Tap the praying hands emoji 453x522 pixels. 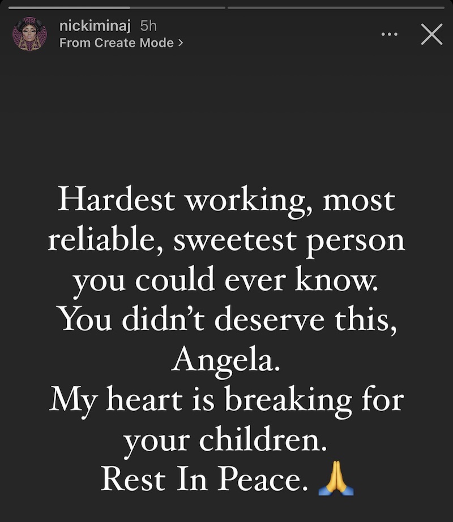pyautogui.click(x=336, y=478)
